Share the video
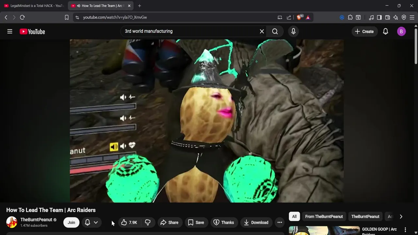 pos(169,223)
